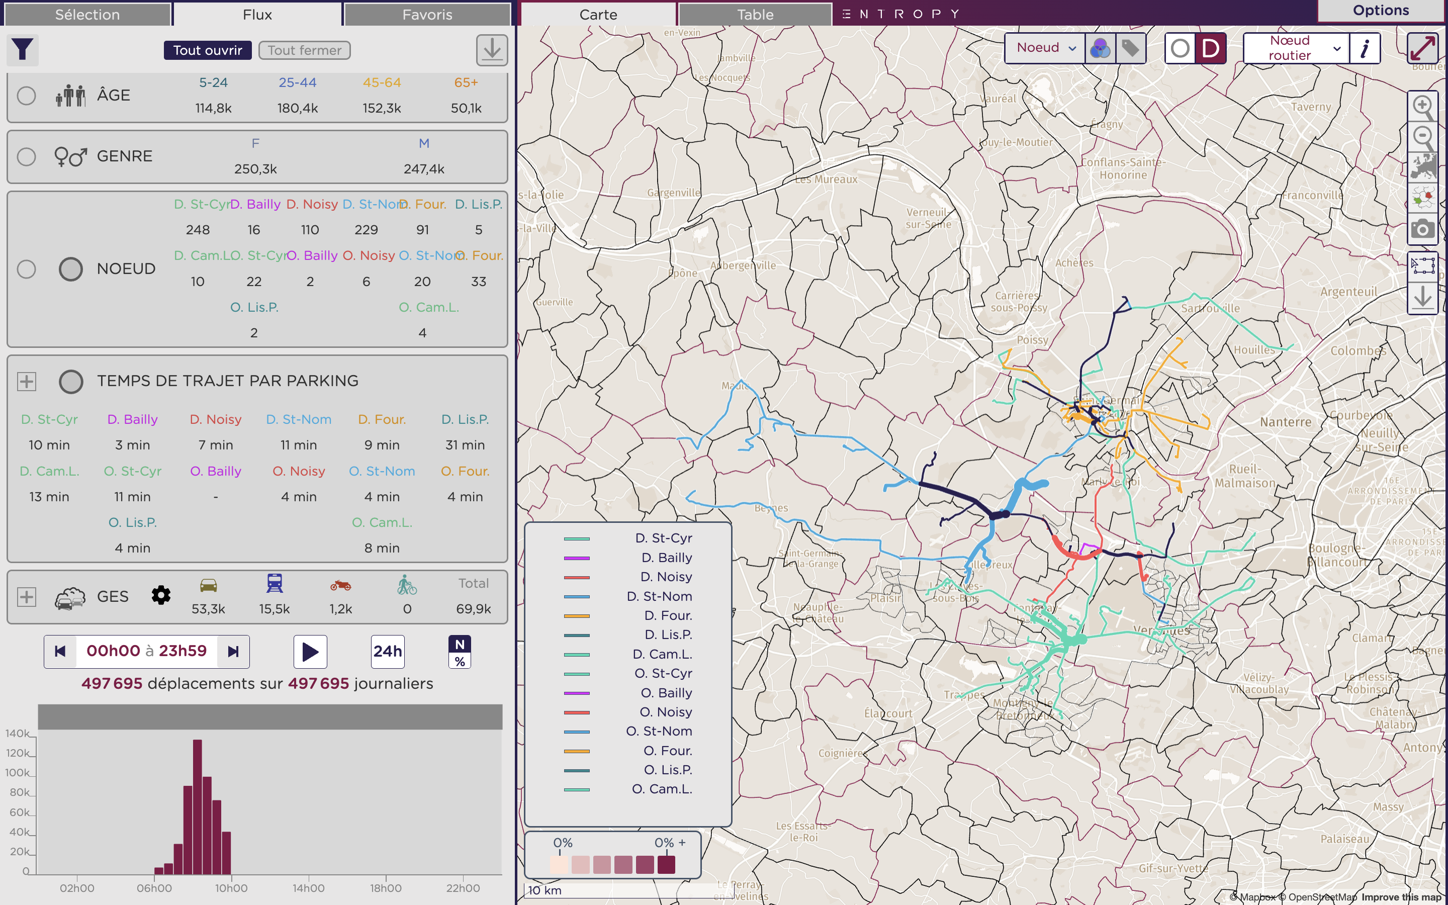The width and height of the screenshot is (1448, 905).
Task: Switch to the Favoris tab
Action: click(427, 15)
